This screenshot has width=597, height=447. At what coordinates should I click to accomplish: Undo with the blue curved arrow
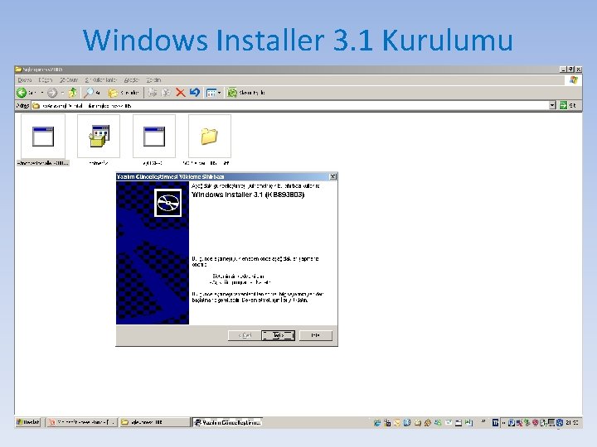(195, 93)
